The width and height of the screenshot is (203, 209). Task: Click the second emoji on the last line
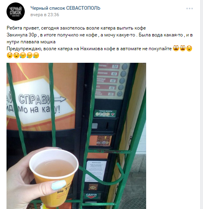[16, 55]
